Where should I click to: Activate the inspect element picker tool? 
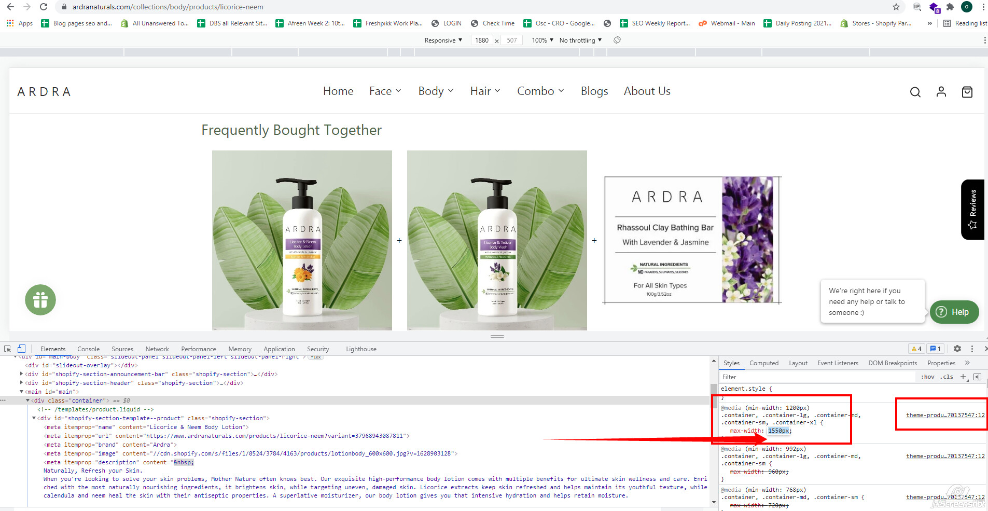coord(7,349)
